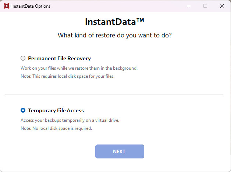This screenshot has width=231, height=172.
Task: Click the "What kind of restore" question
Action: (115, 36)
